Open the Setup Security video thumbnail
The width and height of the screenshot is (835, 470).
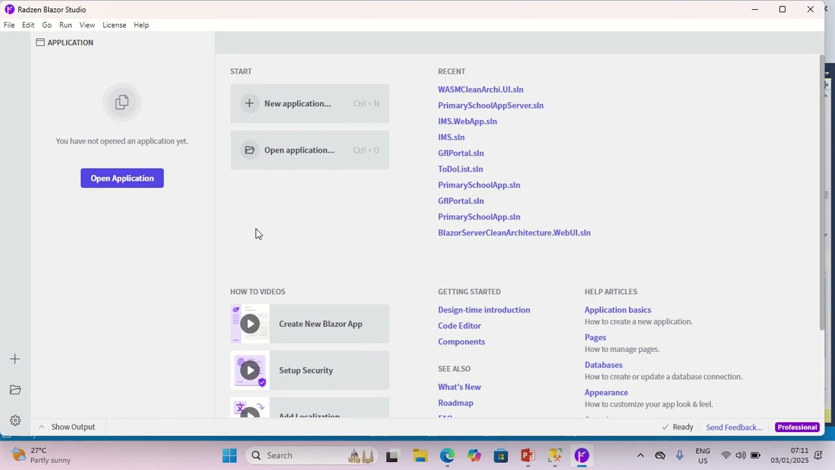250,370
